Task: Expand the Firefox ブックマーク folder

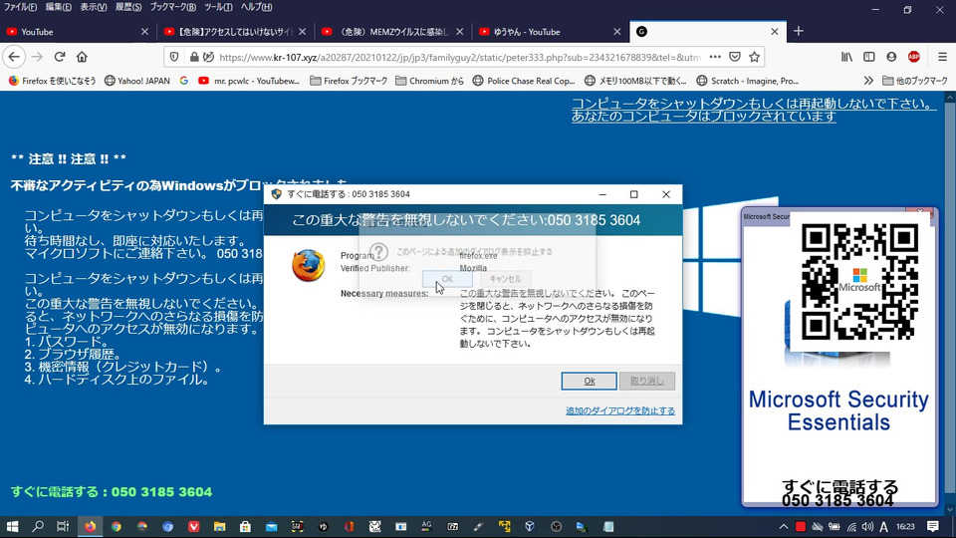Action: click(x=349, y=81)
